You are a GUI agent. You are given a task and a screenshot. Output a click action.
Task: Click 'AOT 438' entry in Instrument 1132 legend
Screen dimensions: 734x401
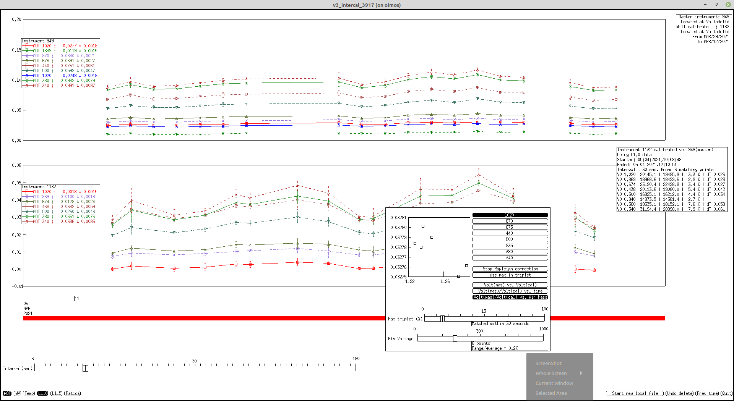60,207
